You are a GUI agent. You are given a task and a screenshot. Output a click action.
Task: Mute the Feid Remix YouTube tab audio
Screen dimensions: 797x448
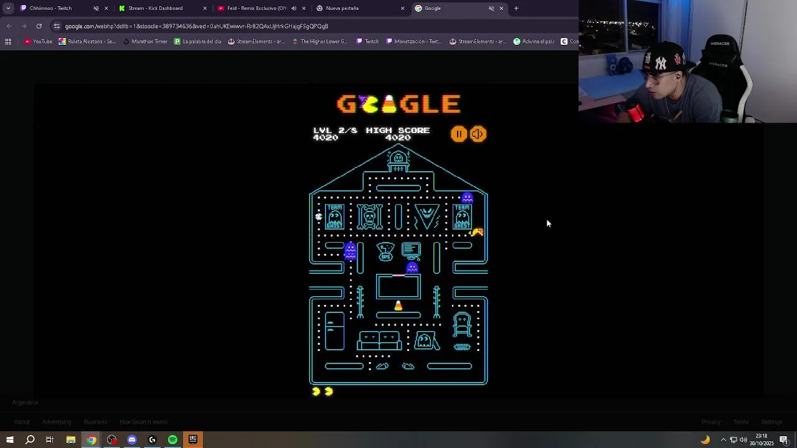coord(294,8)
